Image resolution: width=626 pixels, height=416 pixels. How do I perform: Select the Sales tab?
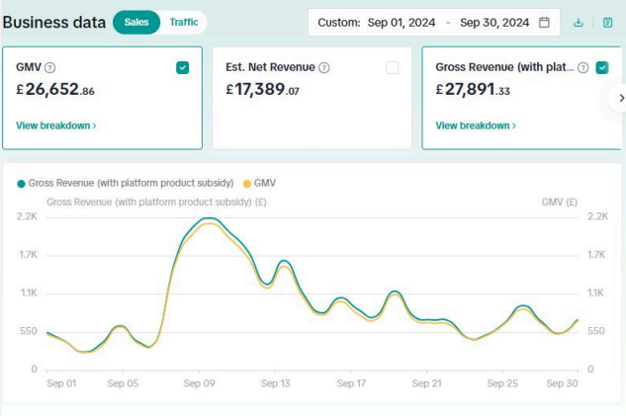pyautogui.click(x=136, y=22)
